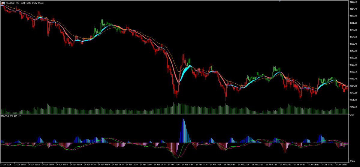
Task: Click the 4126.50 price on the price axis
Action: click(353, 1)
